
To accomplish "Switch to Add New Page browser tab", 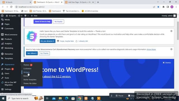I will tap(79, 2).
